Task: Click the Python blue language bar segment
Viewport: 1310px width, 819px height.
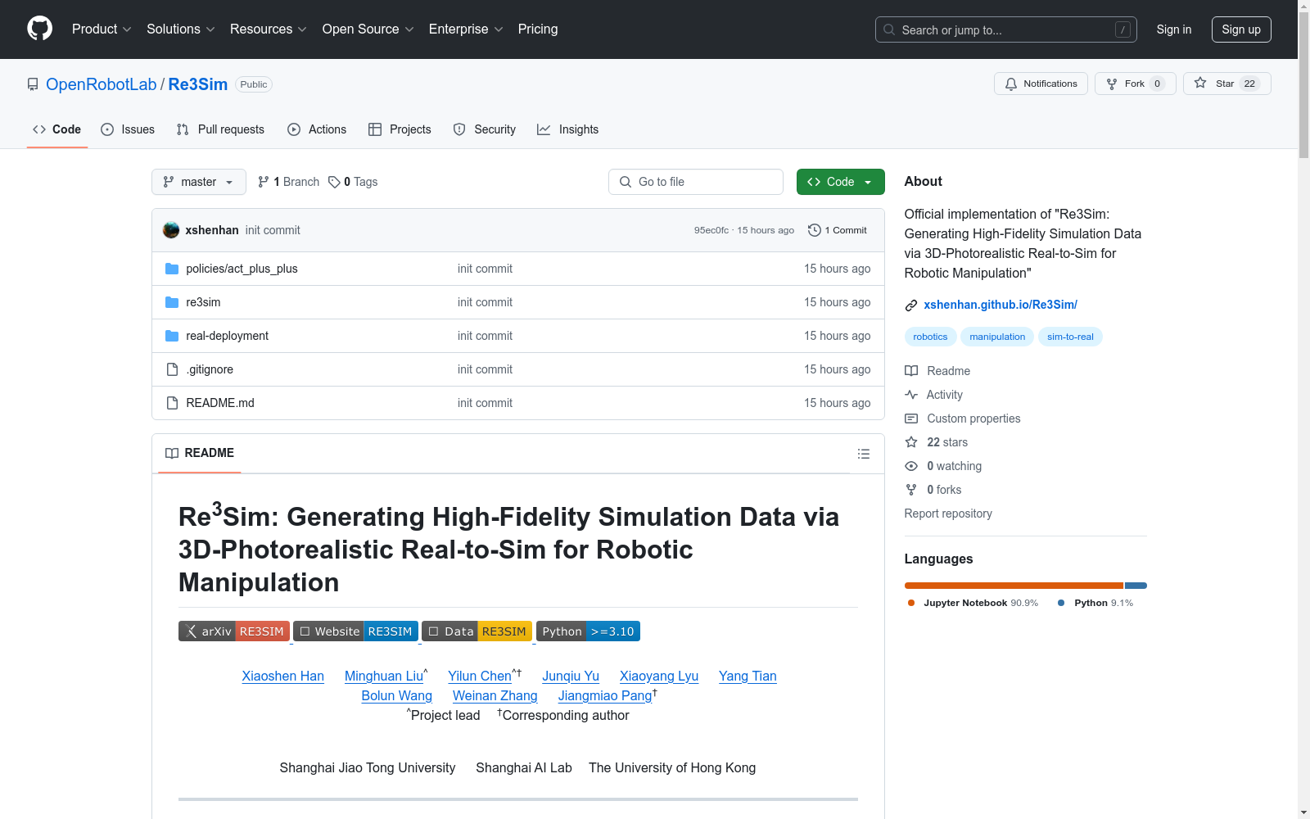Action: click(1136, 586)
